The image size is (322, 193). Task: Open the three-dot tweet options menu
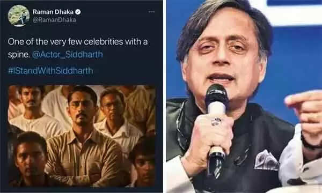(x=151, y=12)
